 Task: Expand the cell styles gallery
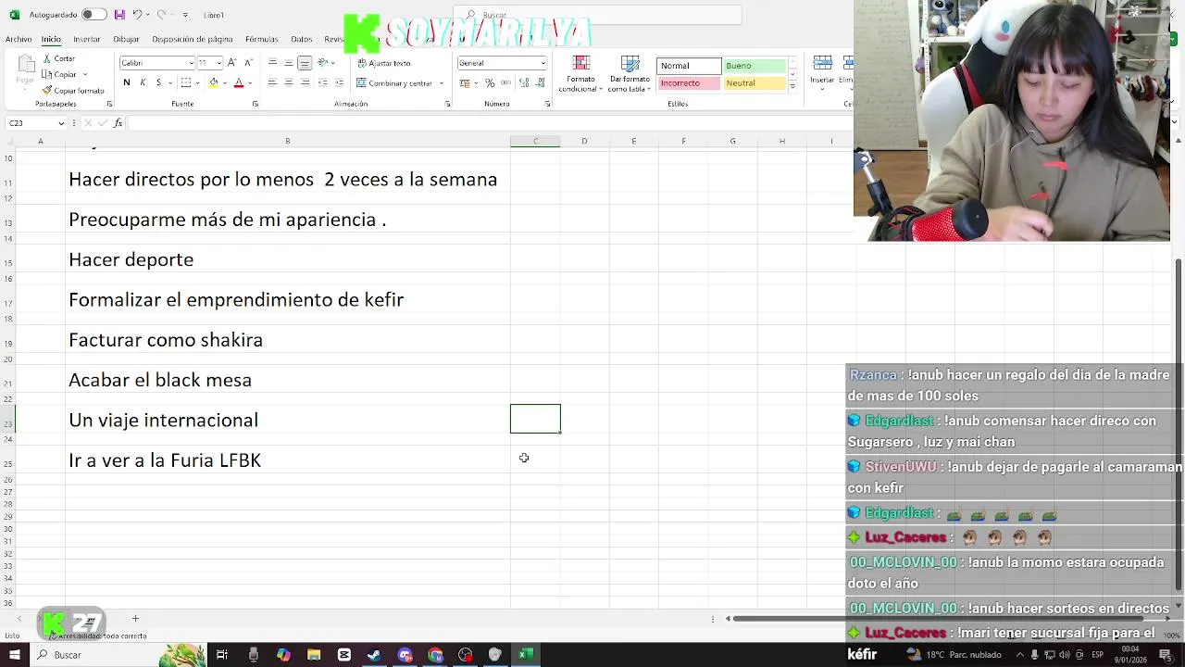[x=792, y=86]
